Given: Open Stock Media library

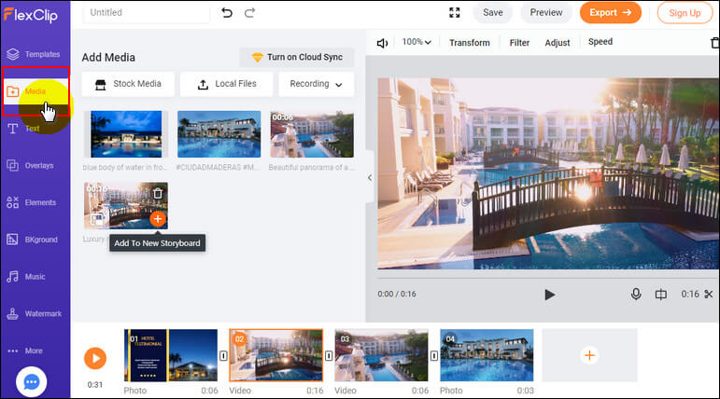Looking at the screenshot, I should (x=128, y=84).
